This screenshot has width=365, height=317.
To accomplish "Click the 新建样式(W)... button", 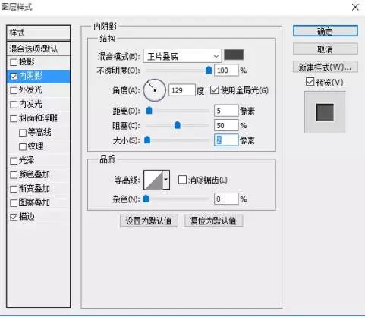I will 325,67.
